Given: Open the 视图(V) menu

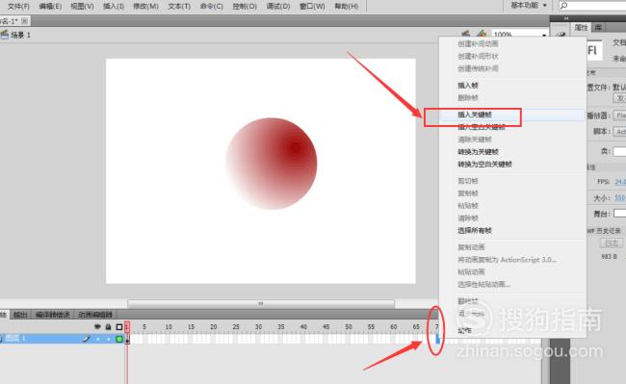Looking at the screenshot, I should (82, 7).
